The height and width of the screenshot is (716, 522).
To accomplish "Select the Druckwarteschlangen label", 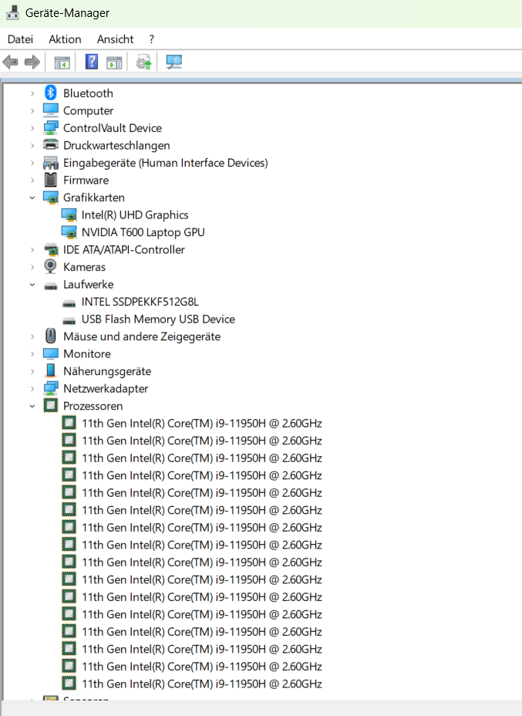I will coord(116,145).
